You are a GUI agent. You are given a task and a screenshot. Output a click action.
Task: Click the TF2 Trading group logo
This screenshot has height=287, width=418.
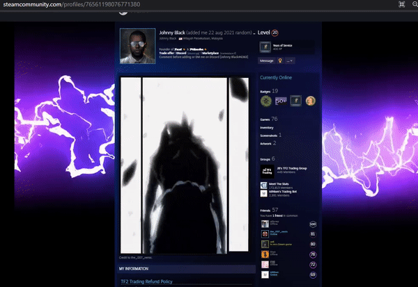point(267,172)
